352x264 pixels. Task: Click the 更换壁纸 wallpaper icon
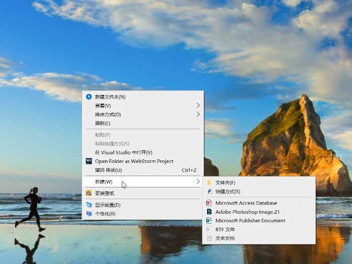click(x=89, y=193)
